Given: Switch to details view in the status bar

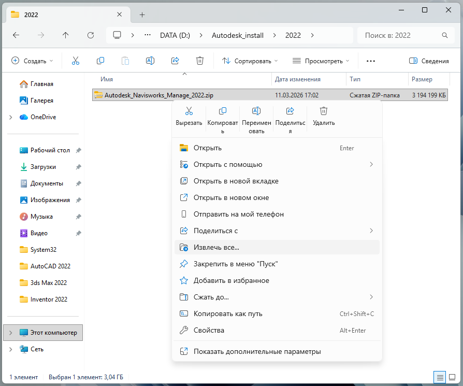Looking at the screenshot, I should point(440,377).
